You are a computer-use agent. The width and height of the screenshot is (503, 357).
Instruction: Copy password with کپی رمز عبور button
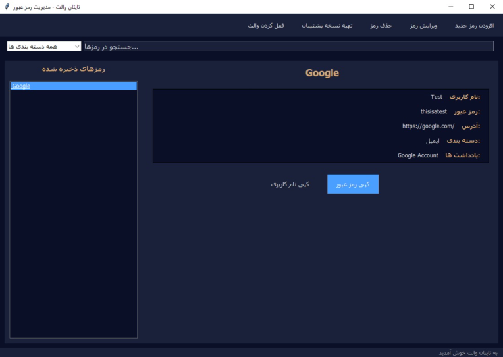[x=353, y=184]
